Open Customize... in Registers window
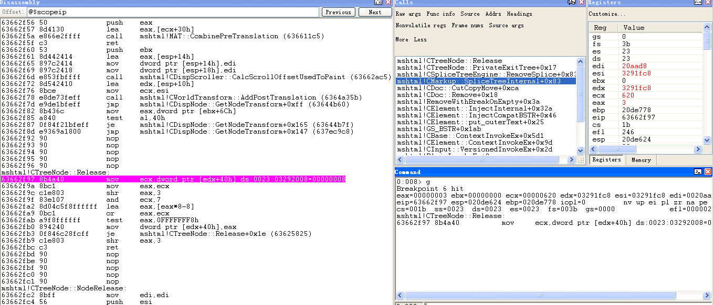 click(607, 14)
